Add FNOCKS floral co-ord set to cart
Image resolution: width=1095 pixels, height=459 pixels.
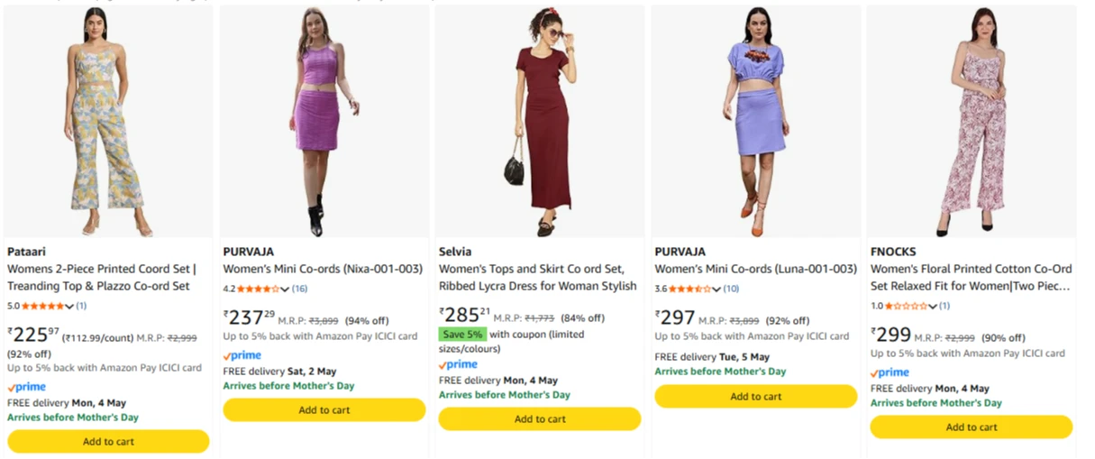tap(971, 427)
